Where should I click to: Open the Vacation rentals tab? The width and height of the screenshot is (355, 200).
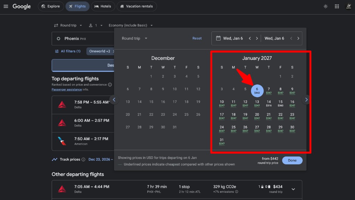point(137,6)
